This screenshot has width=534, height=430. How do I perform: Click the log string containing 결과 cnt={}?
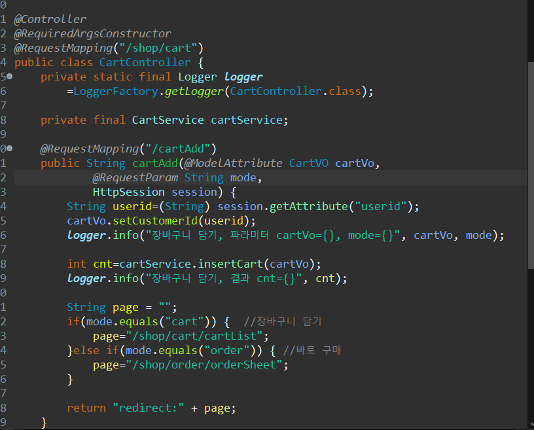coord(224,278)
